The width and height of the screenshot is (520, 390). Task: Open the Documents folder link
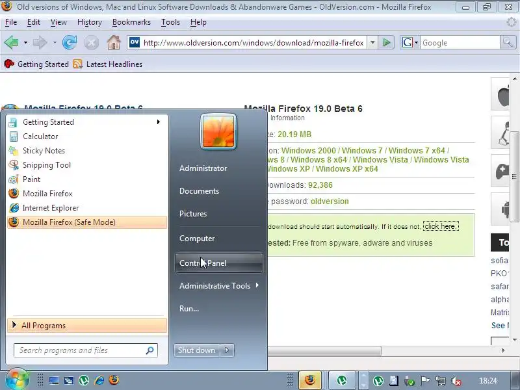tap(219, 191)
